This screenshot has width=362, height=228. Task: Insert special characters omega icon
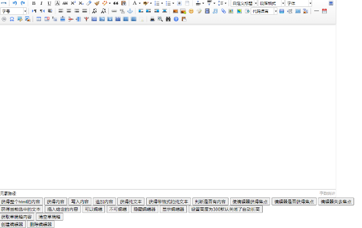[x=12, y=19]
